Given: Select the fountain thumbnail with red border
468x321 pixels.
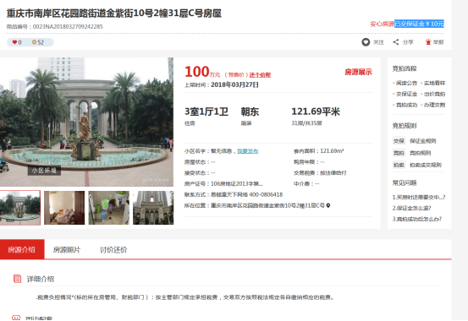Looking at the screenshot, I should (20, 208).
